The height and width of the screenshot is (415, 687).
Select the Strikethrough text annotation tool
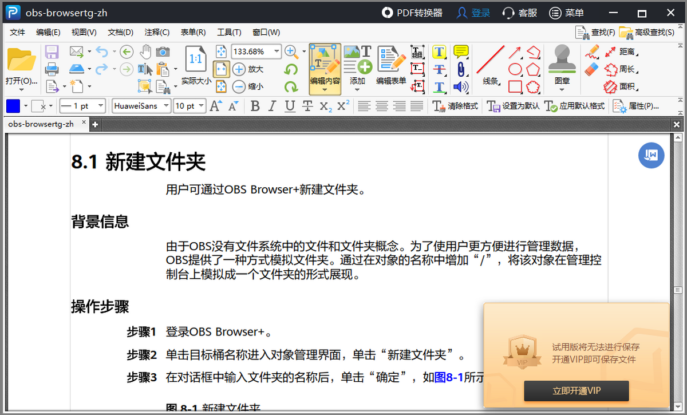439,69
